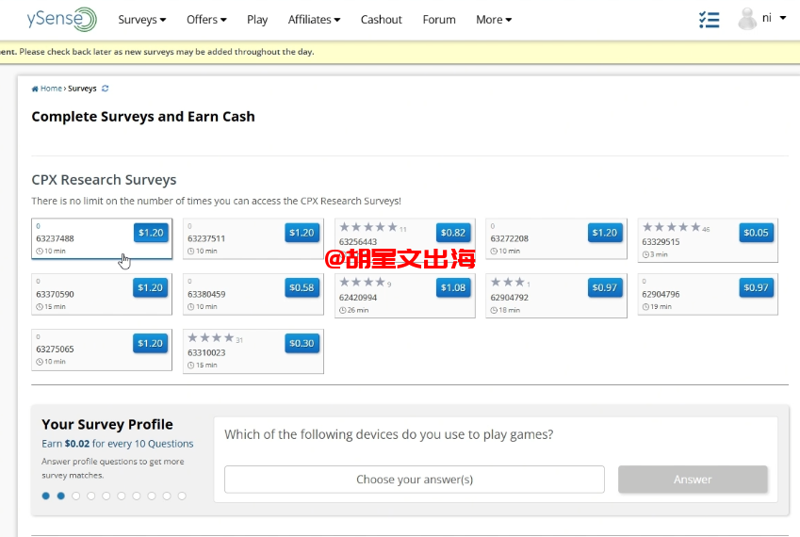
Task: Click star rating of survey 63329515
Action: (672, 227)
